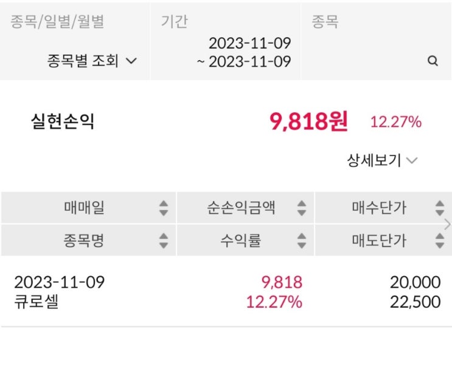Open the 기간 date range picker

click(243, 52)
